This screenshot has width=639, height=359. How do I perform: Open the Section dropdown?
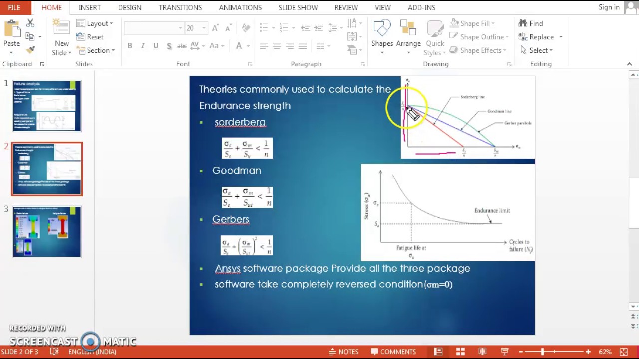pyautogui.click(x=95, y=50)
